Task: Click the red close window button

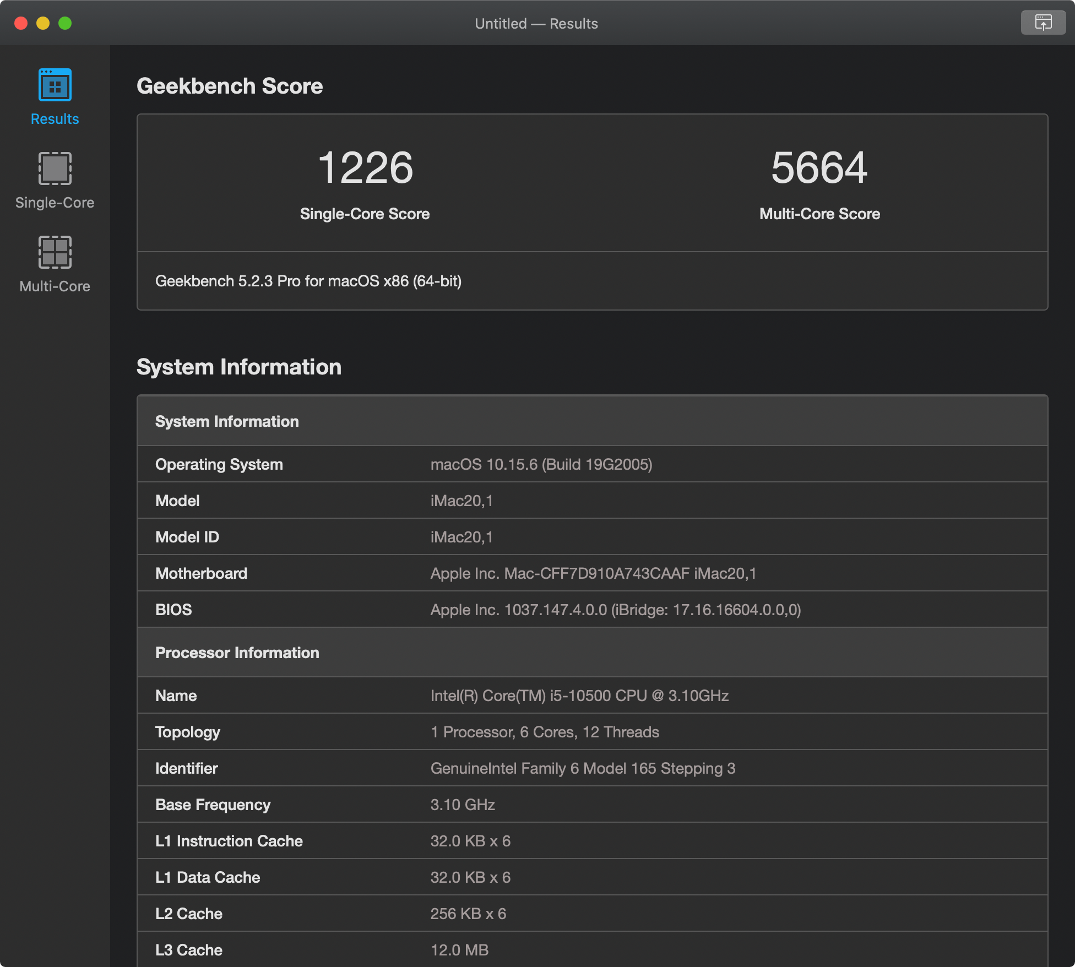Action: click(21, 23)
